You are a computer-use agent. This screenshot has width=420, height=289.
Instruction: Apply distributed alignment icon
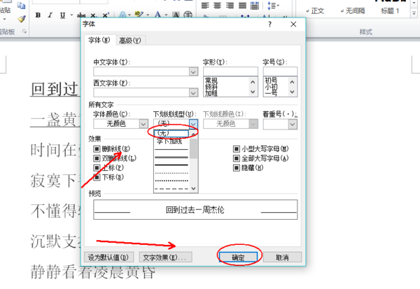[x=255, y=6]
